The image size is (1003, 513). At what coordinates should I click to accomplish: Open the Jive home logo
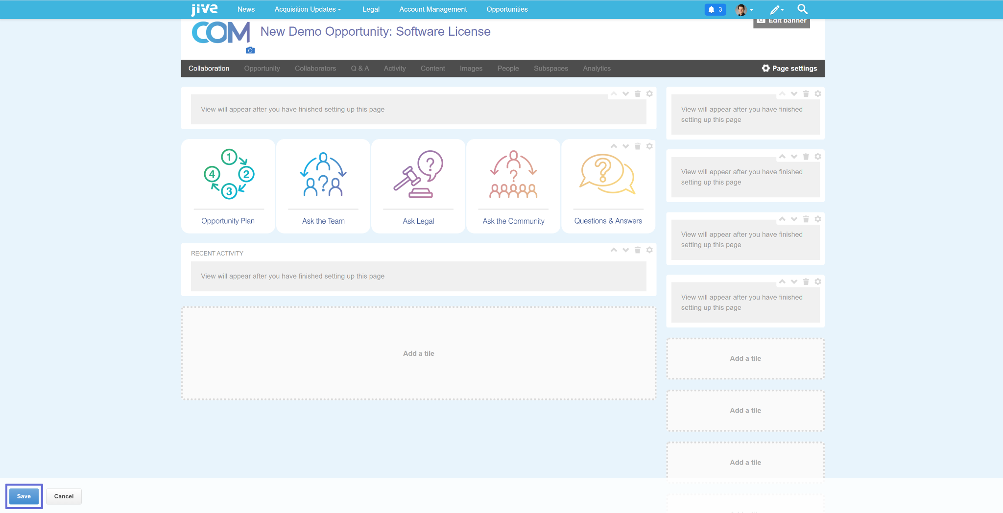(204, 9)
